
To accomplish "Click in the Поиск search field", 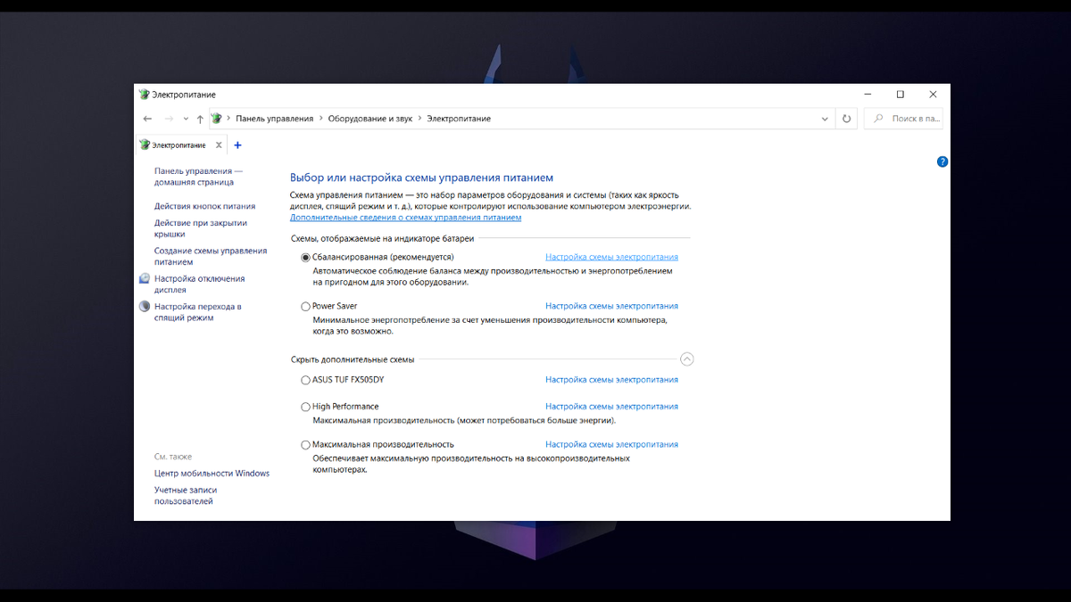I will [x=904, y=119].
